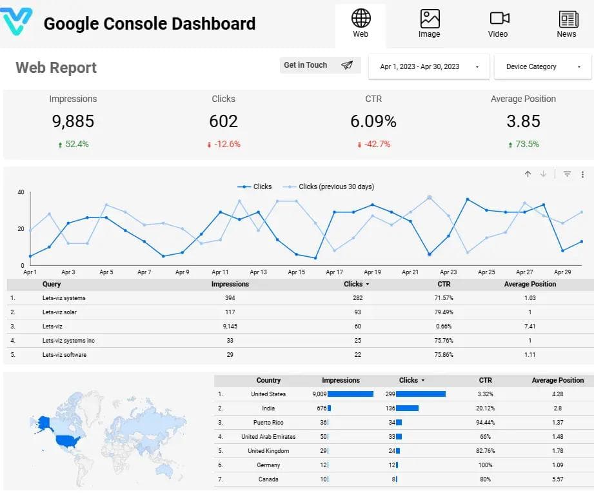Viewport: 594px width, 493px height.
Task: Click the paper plane icon beside Get in Touch
Action: (346, 65)
